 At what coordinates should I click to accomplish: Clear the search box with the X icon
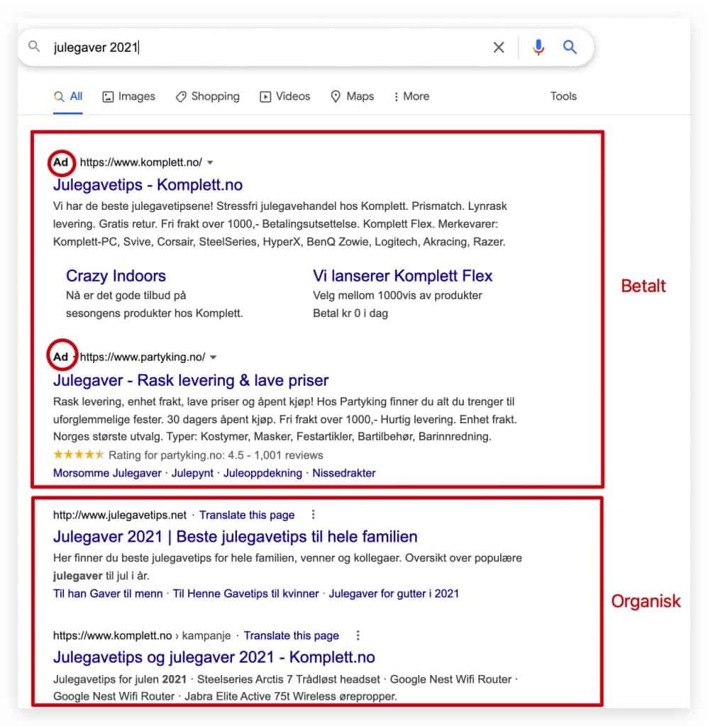coord(499,48)
